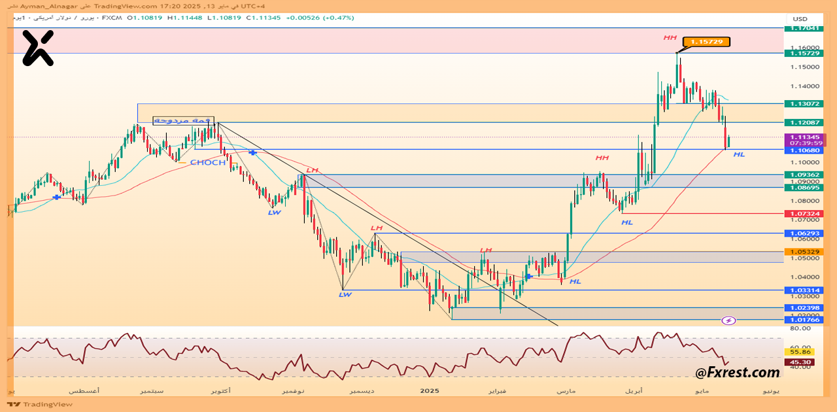Click the 1.06293 price axis label
Viewport: 837px width, 412px height.
click(804, 233)
